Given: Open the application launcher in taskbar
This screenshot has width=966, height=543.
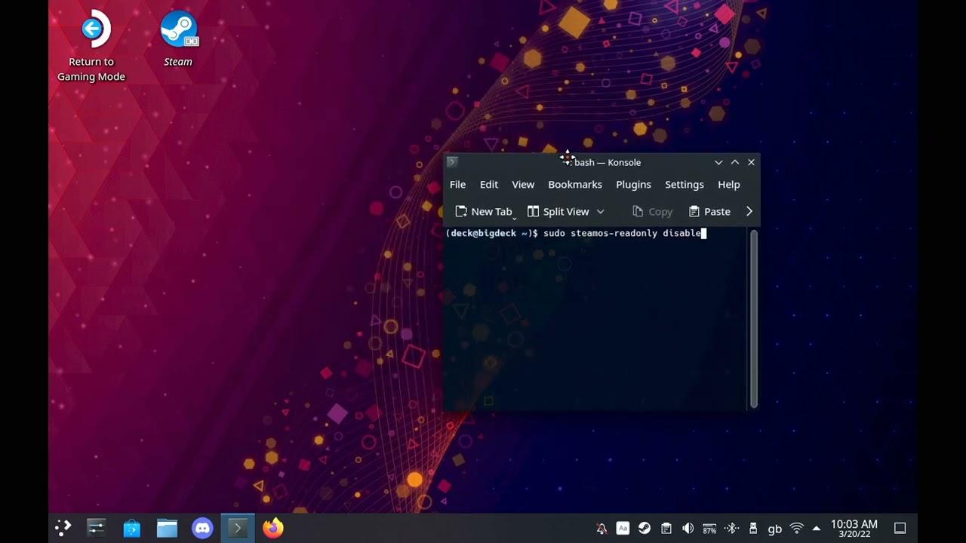Looking at the screenshot, I should pyautogui.click(x=63, y=528).
